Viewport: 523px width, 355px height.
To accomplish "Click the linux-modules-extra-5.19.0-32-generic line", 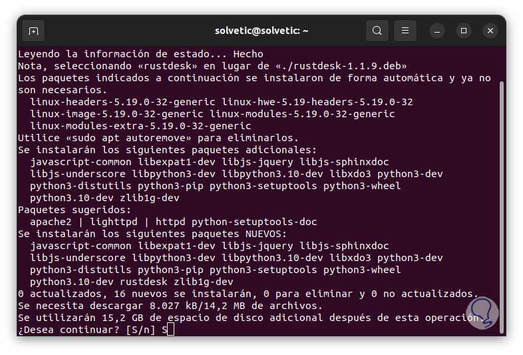I will click(141, 126).
